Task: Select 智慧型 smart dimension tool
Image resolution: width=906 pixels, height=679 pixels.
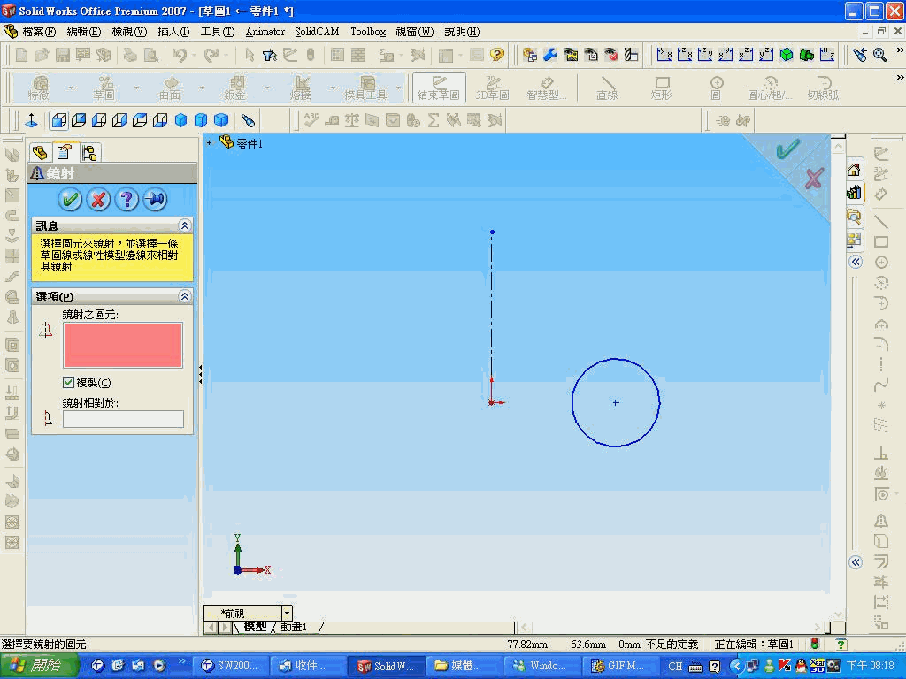Action: tap(546, 88)
